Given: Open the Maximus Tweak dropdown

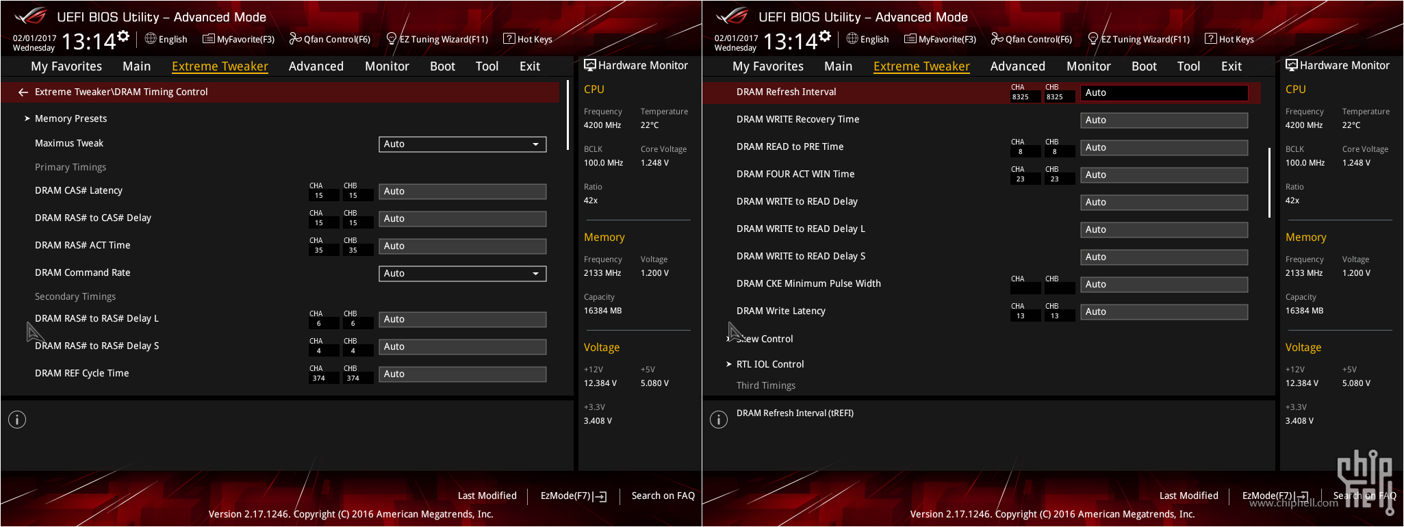Looking at the screenshot, I should pos(463,144).
